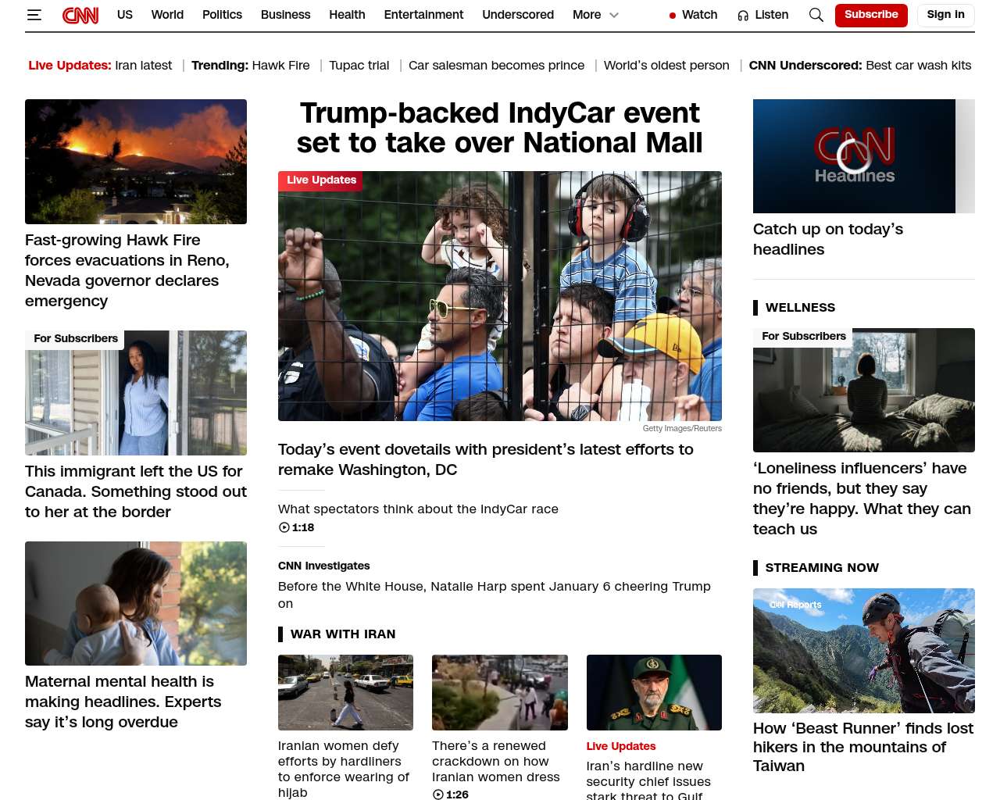Open the search magnifier icon
Viewport: 1000px width, 800px height.
tap(816, 15)
